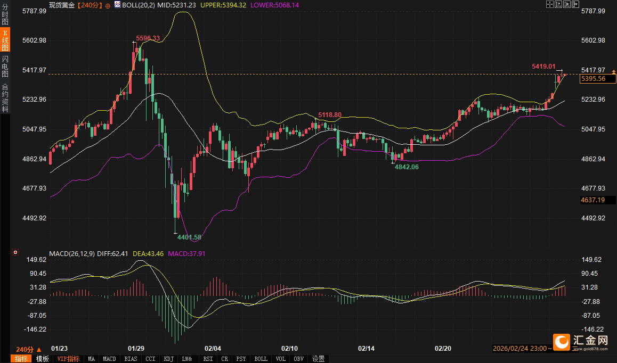The image size is (617, 363).
Task: Click the play-forward chart icon
Action: click(567, 4)
